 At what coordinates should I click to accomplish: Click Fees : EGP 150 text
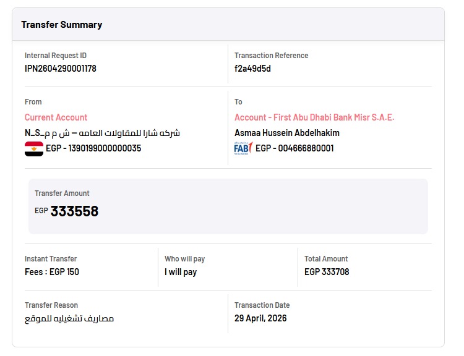52,272
